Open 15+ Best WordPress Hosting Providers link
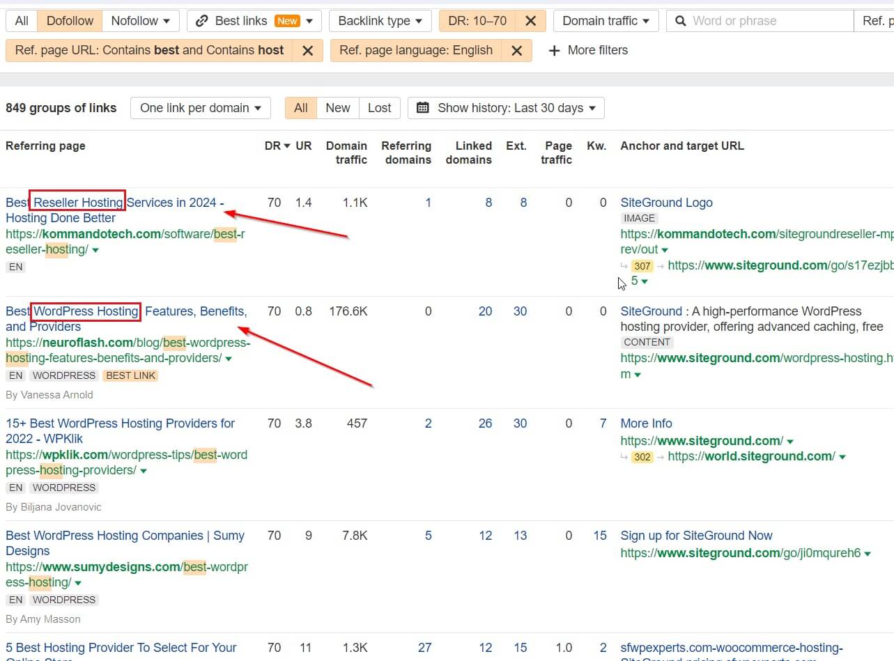Screen dimensions: 894x661 (x=121, y=430)
